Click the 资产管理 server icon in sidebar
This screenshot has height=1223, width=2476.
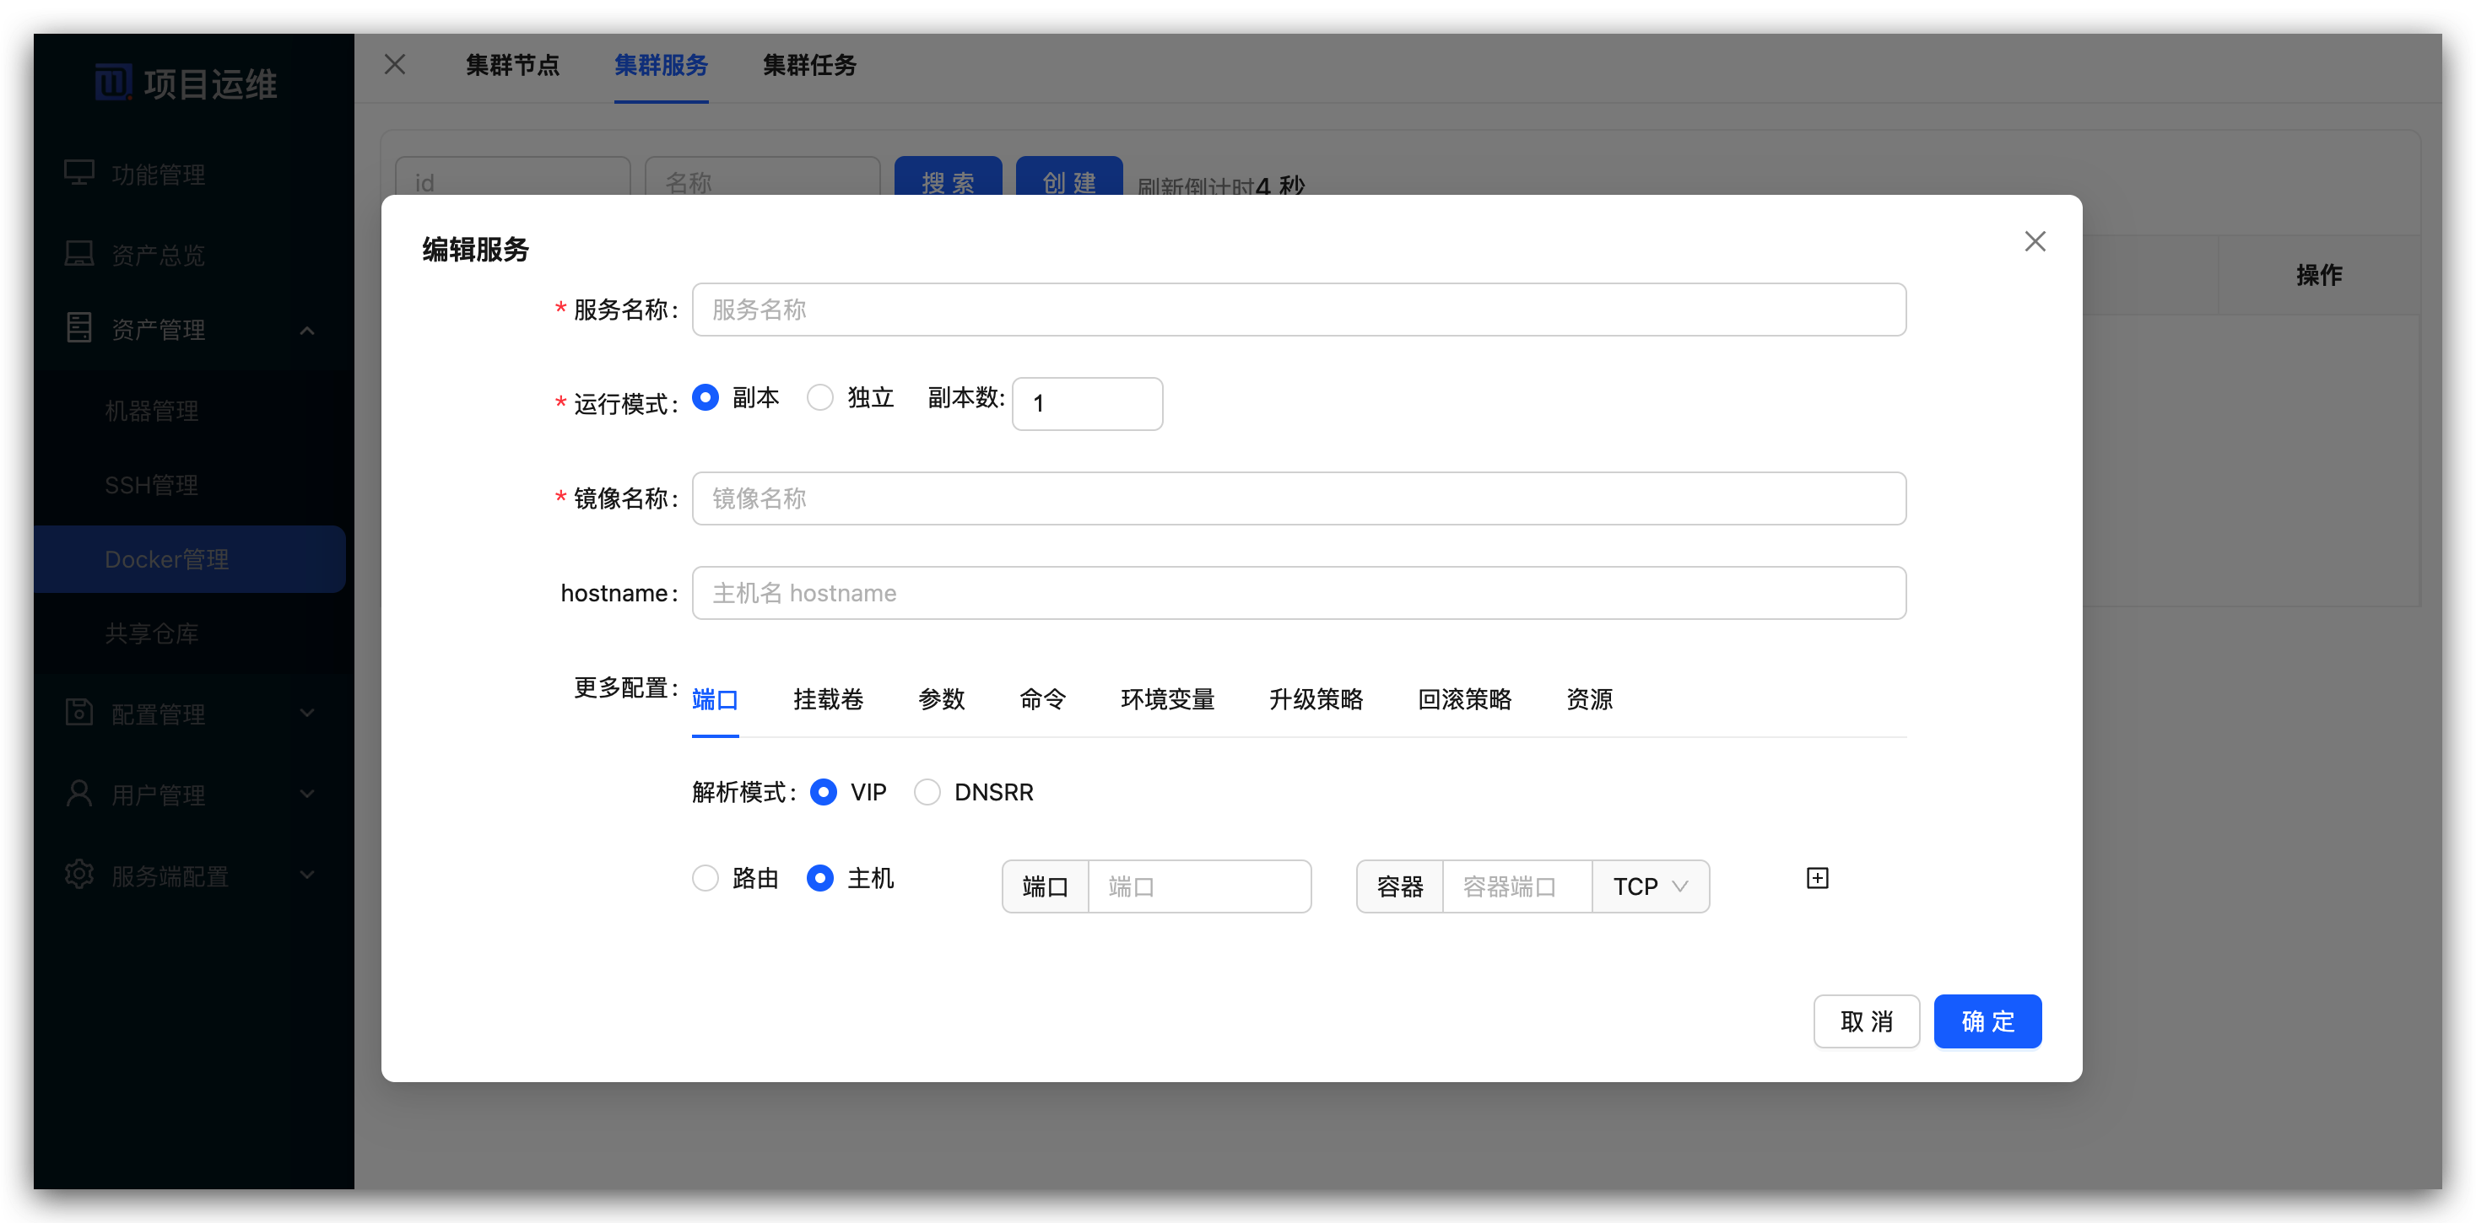pos(78,329)
